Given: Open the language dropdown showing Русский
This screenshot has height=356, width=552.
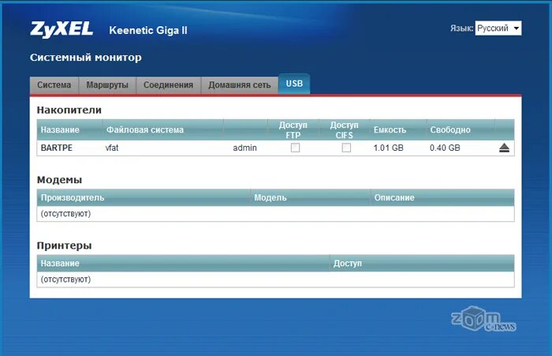Looking at the screenshot, I should pos(498,28).
